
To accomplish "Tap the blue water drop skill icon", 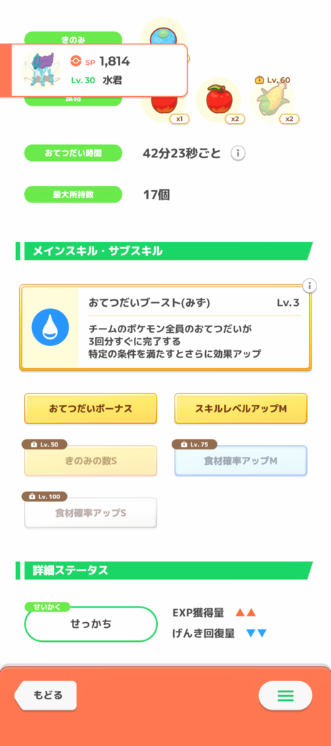I will [50, 327].
